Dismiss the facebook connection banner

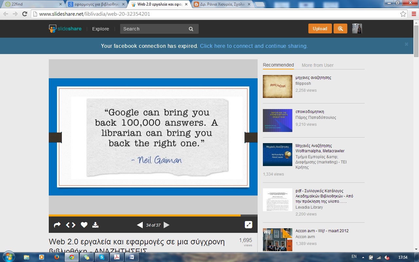(x=407, y=44)
